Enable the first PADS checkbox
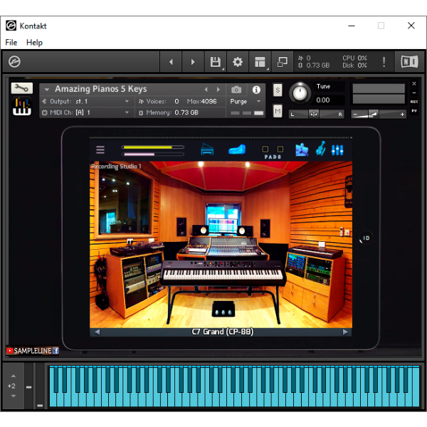 (x=265, y=149)
